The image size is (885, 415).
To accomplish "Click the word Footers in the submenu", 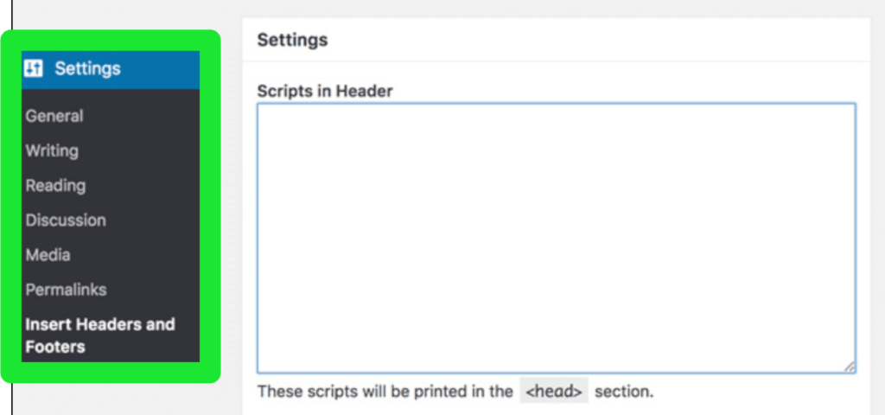I will [x=55, y=347].
